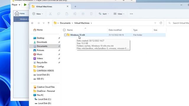189x106 pixels.
Task: Click Documents in the breadcrumb path
Action: [65, 23]
